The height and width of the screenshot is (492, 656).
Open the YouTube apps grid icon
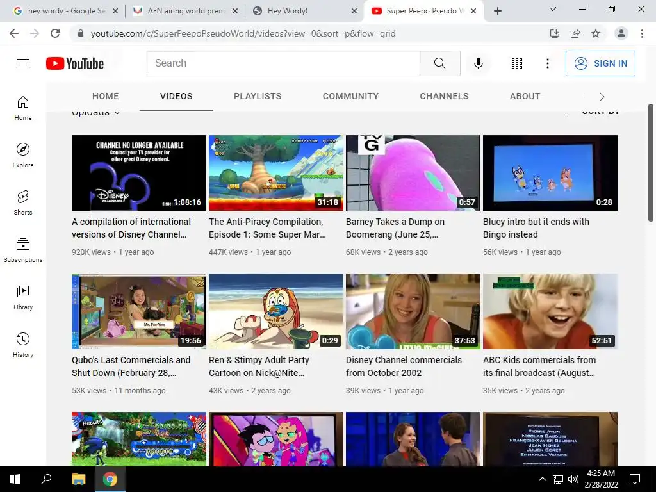(x=517, y=63)
